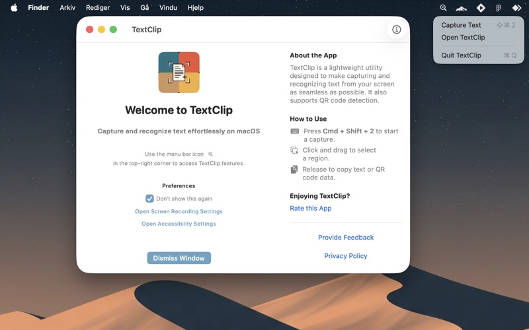
Task: Click the Preferences label
Action: [x=179, y=186]
